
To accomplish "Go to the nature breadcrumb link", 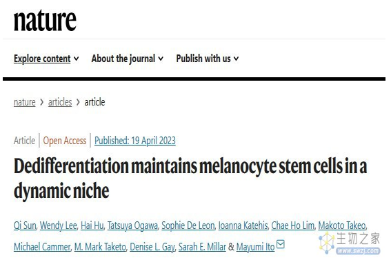I will point(24,102).
